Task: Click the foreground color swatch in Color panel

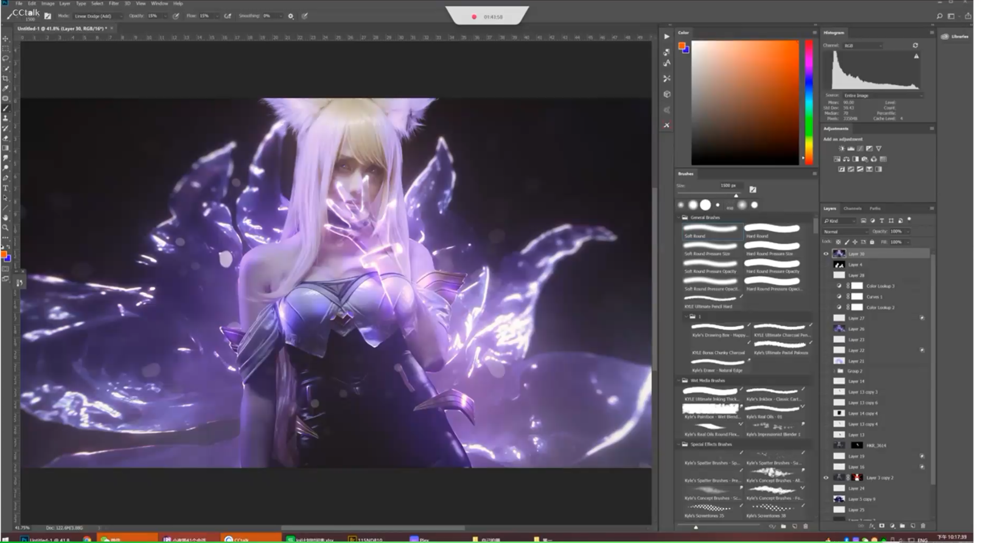Action: click(682, 46)
